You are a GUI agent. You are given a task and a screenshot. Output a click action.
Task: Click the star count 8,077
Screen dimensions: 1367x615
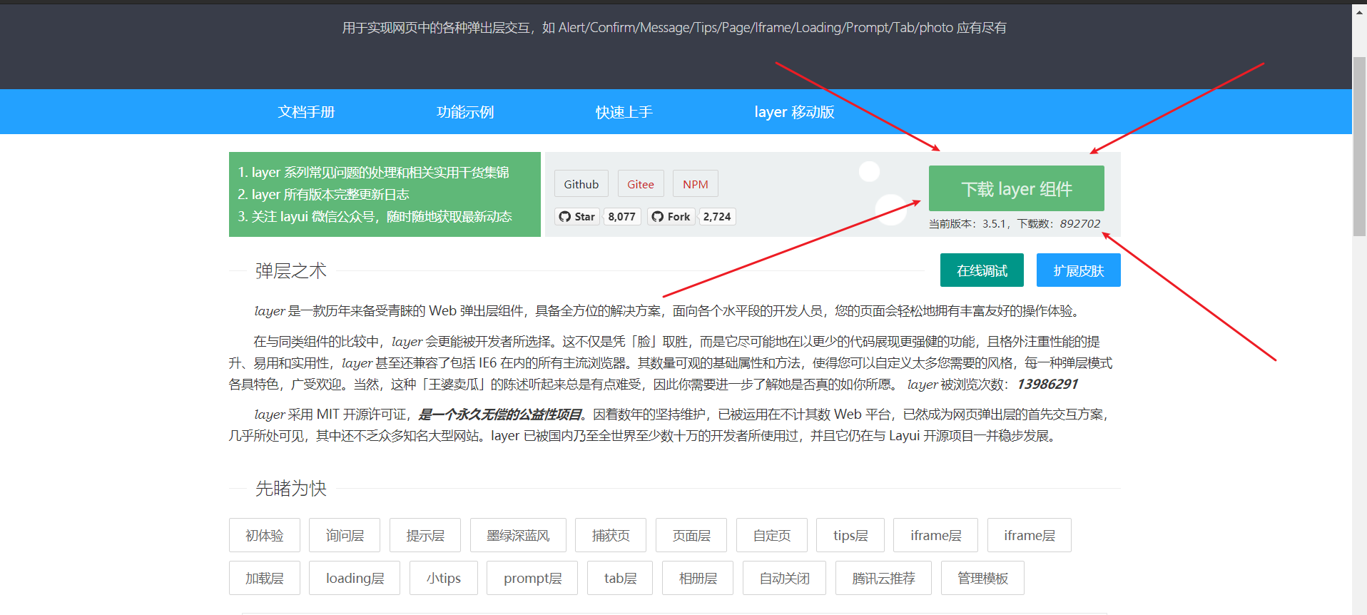[x=621, y=216]
